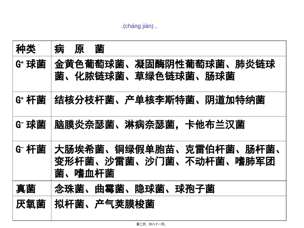
Task: Click the text '产单核李斯特菌'
Action: (160, 100)
